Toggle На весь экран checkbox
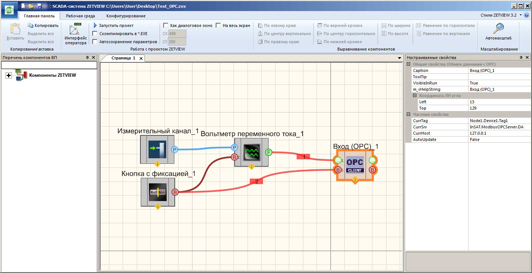This screenshot has width=532, height=273. 218,25
